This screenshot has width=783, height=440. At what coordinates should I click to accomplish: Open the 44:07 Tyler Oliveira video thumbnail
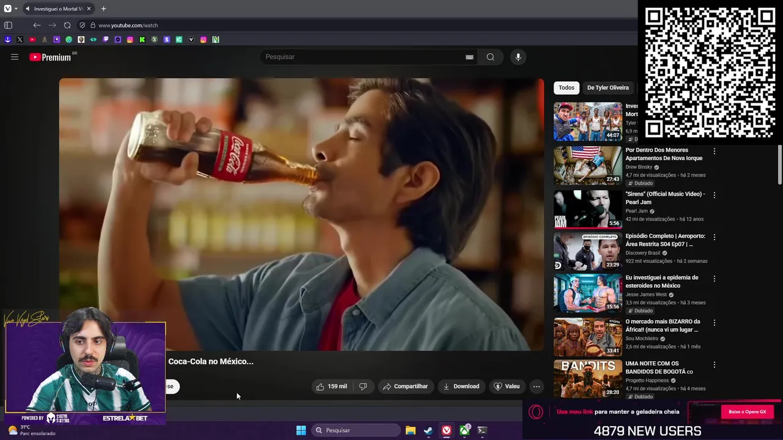tap(588, 122)
